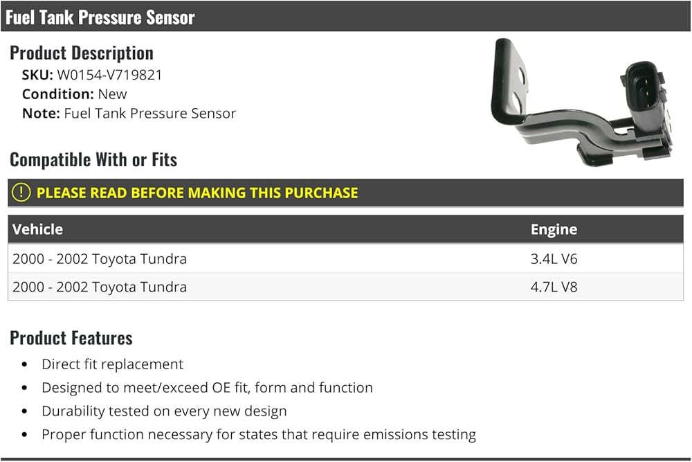Click the fuel tank pressure sensor image

(x=582, y=103)
